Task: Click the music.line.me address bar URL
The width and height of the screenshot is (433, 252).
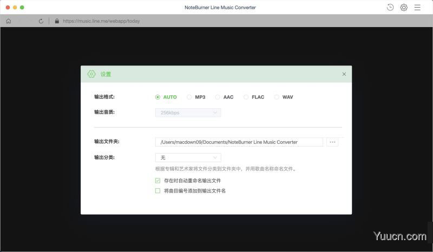Action: 101,21
